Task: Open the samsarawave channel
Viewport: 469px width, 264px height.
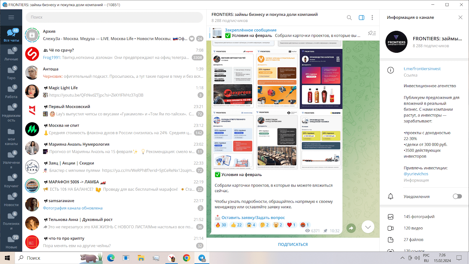Action: click(114, 204)
